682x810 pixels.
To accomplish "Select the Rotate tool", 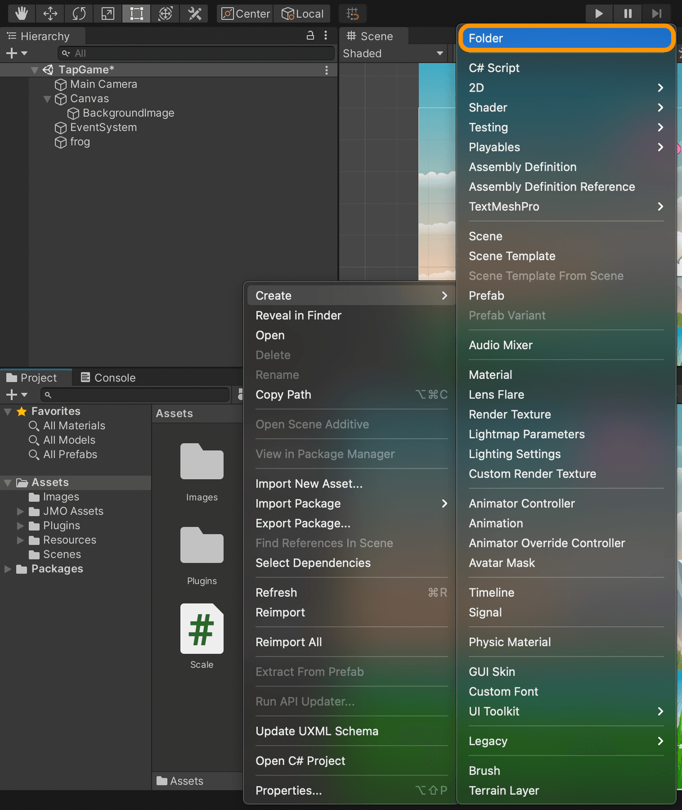I will [78, 14].
